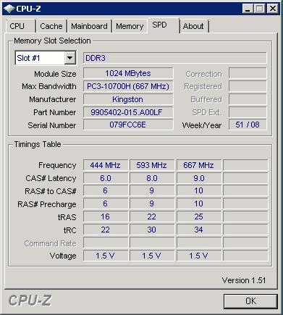The image size is (283, 315).
Task: Open the Cache tab
Action: pos(51,26)
